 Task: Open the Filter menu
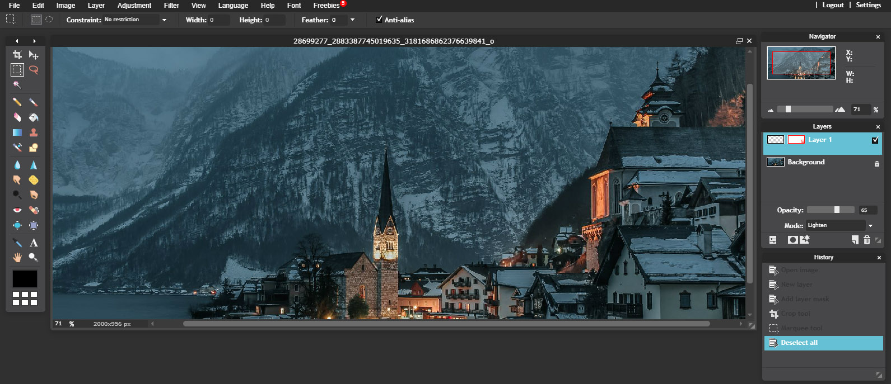[171, 6]
